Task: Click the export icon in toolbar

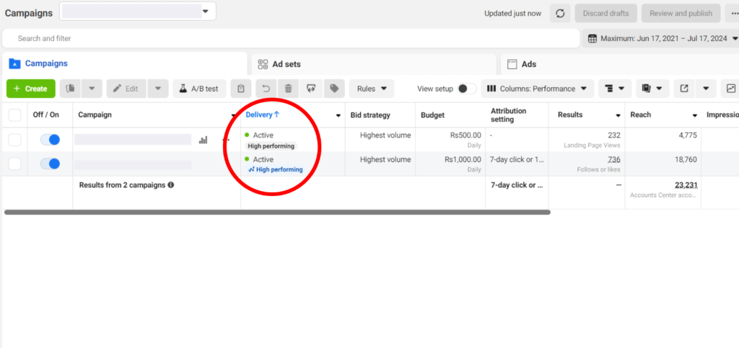Action: pyautogui.click(x=683, y=89)
